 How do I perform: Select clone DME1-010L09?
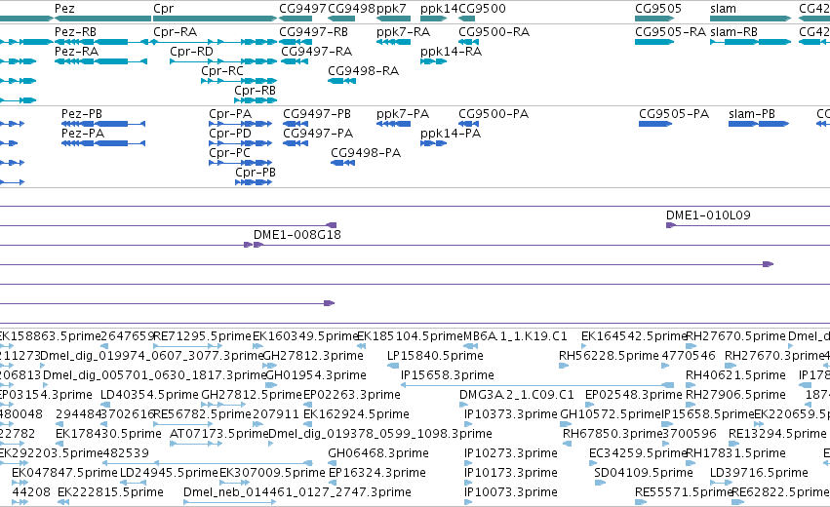[748, 226]
